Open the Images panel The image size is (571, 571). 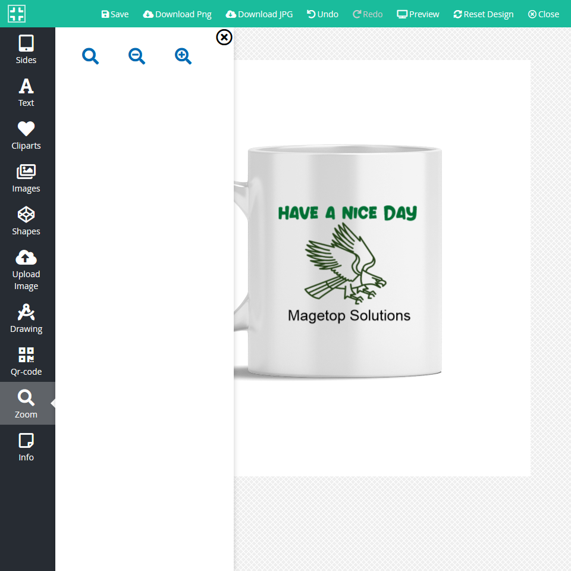pos(26,178)
